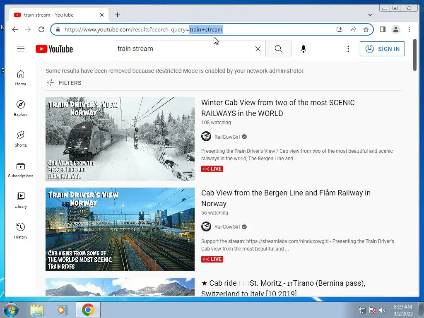Screen dimensions: 424x318
Task: Click the YouTube logo
Action: (54, 49)
